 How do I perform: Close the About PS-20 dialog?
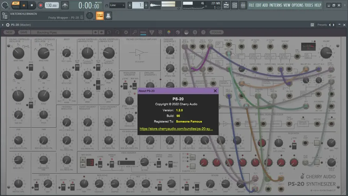pos(215,91)
